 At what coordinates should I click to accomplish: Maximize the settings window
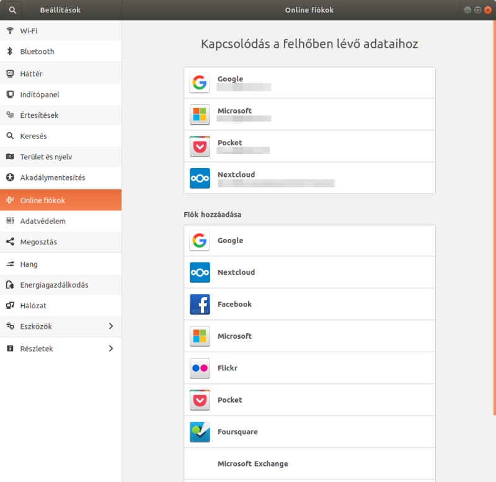click(x=477, y=10)
